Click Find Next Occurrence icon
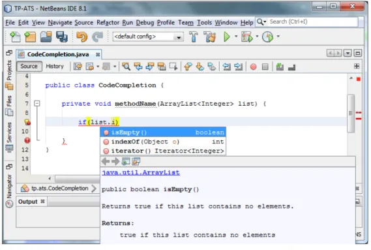The image size is (371, 250). 150,67
